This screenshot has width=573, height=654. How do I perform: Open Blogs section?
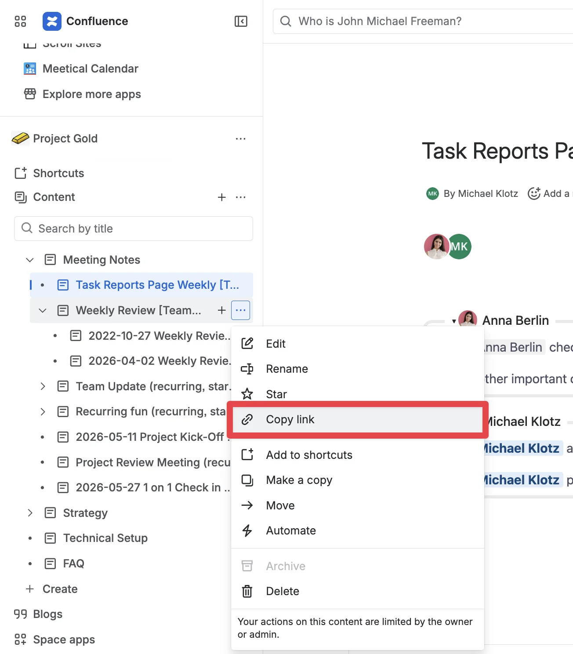47,614
